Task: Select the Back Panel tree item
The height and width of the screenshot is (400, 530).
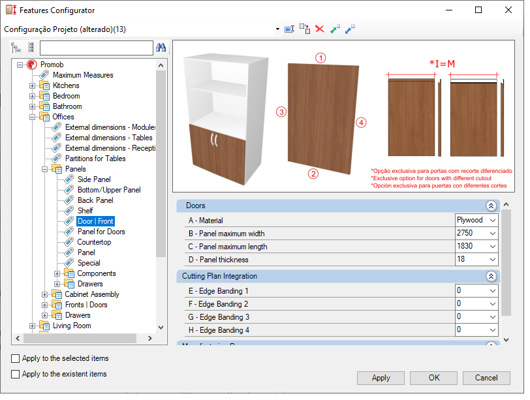Action: [x=95, y=201]
